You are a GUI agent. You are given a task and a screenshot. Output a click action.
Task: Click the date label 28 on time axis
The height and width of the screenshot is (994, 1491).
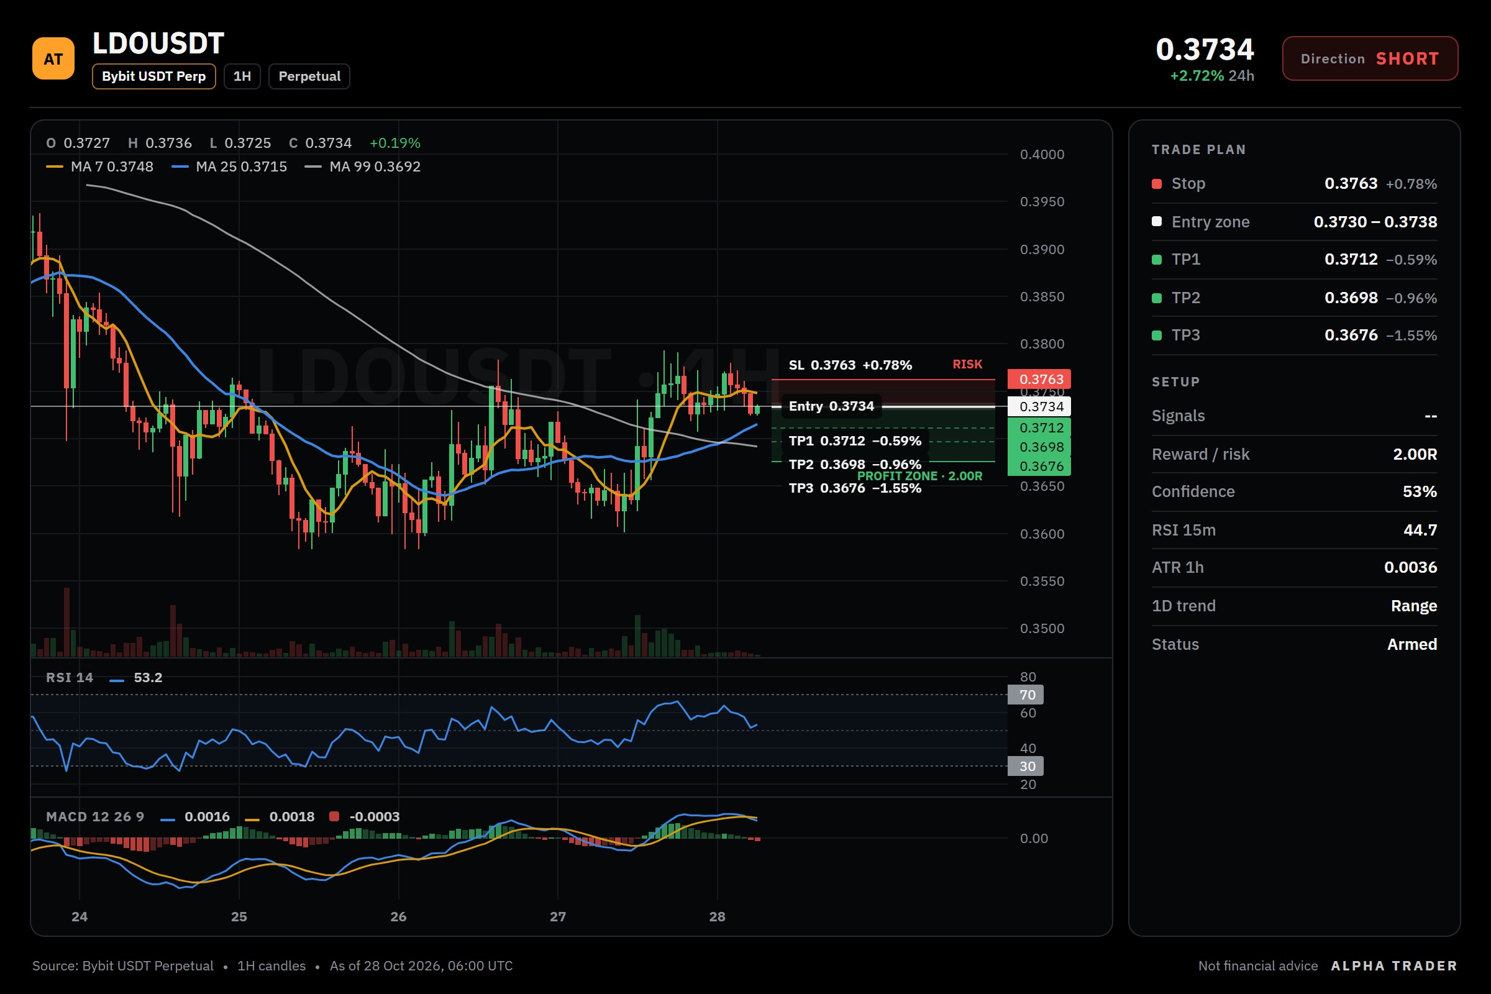point(717,917)
